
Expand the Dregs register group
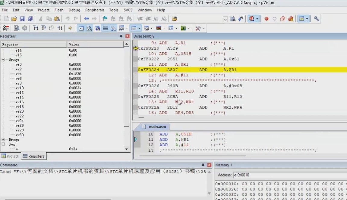(x=3, y=140)
